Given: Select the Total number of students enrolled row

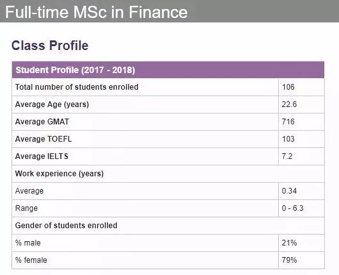Looking at the screenshot, I should [168, 87].
